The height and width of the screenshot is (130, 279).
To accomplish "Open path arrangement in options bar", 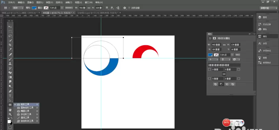I will (x=118, y=8).
